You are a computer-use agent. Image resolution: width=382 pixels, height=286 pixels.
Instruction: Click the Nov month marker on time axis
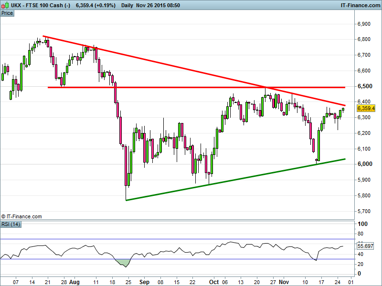284,282
